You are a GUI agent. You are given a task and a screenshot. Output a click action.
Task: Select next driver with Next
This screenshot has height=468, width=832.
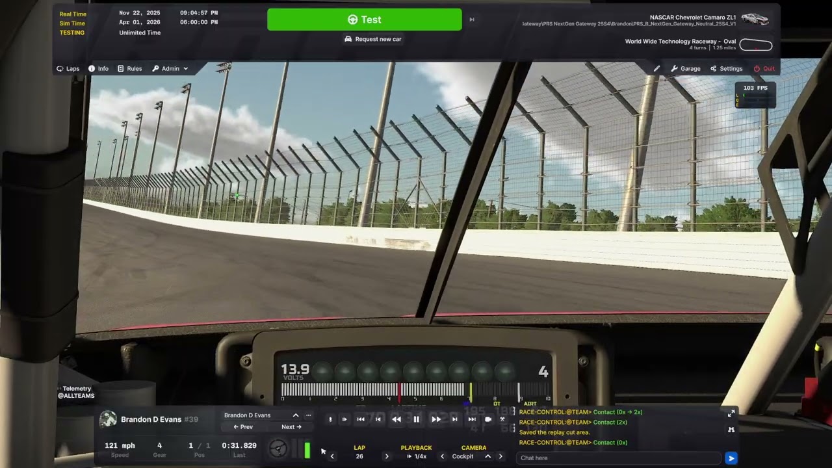tap(291, 427)
